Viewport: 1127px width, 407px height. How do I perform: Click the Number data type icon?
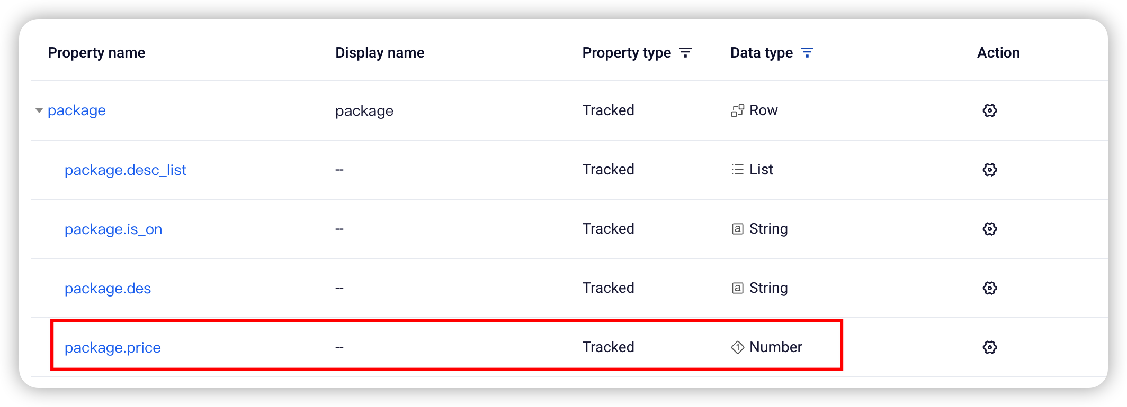(737, 347)
